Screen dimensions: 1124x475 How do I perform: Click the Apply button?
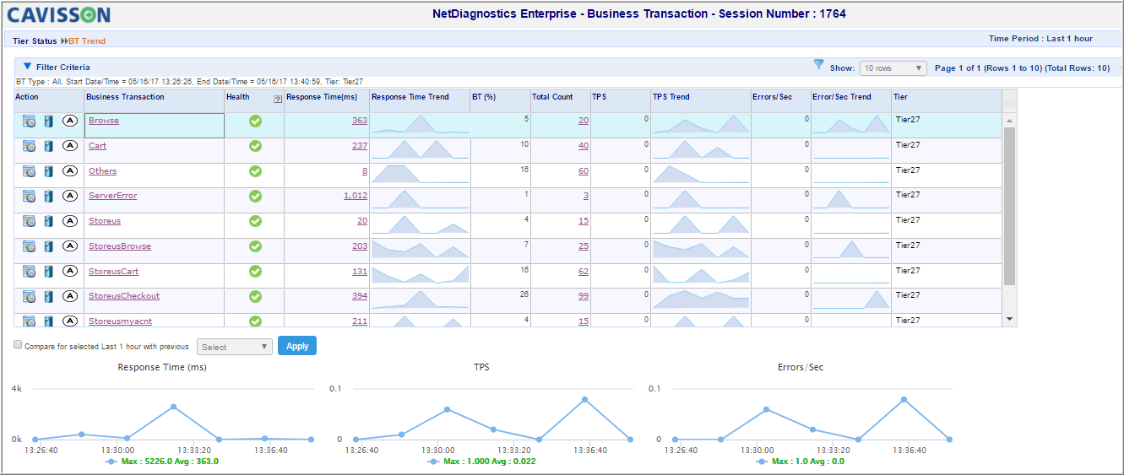click(297, 346)
